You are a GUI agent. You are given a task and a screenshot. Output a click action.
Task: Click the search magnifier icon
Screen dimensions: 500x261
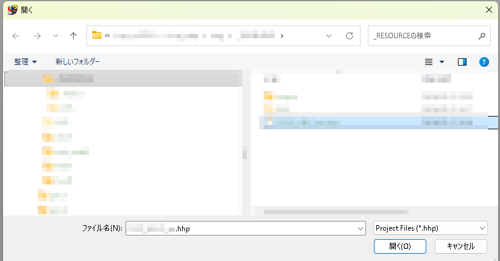tap(481, 36)
